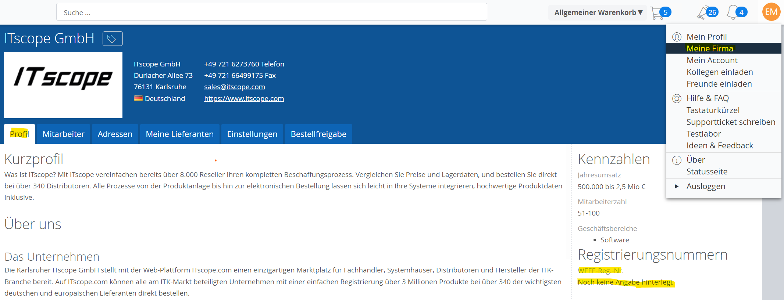The height and width of the screenshot is (300, 784).
Task: Click the orange EM user avatar
Action: click(771, 12)
